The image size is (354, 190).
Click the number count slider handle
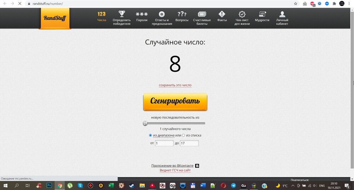pyautogui.click(x=145, y=123)
